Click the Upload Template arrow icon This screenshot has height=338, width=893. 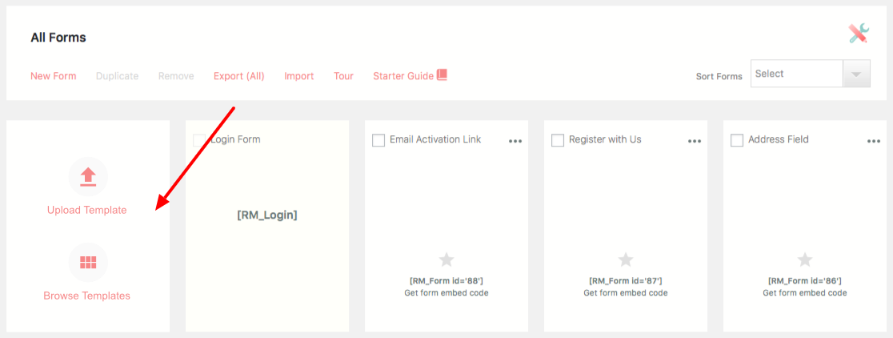88,176
